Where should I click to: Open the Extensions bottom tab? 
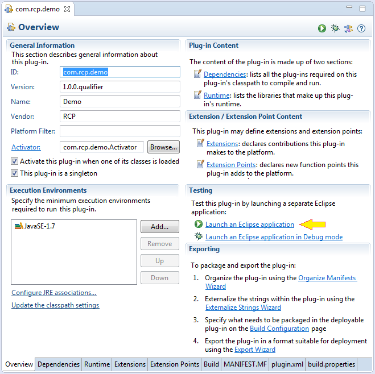(x=130, y=364)
